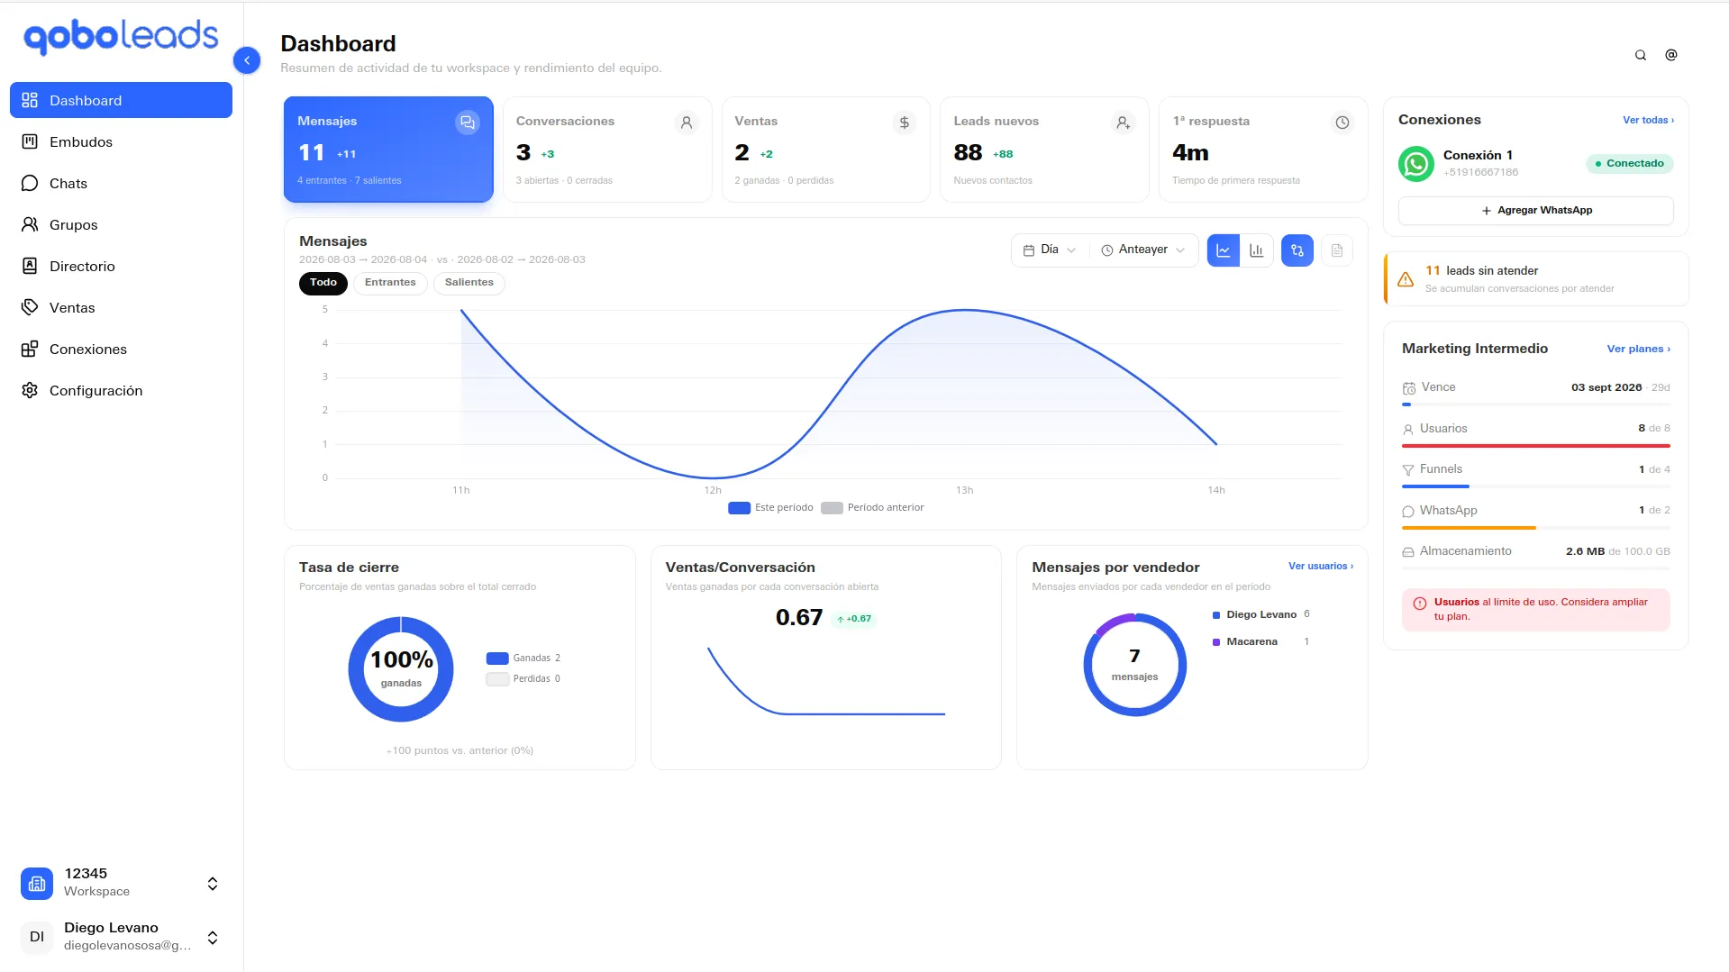Collapse the sidebar with the arrow button
Viewport: 1729px width, 972px height.
pos(247,60)
